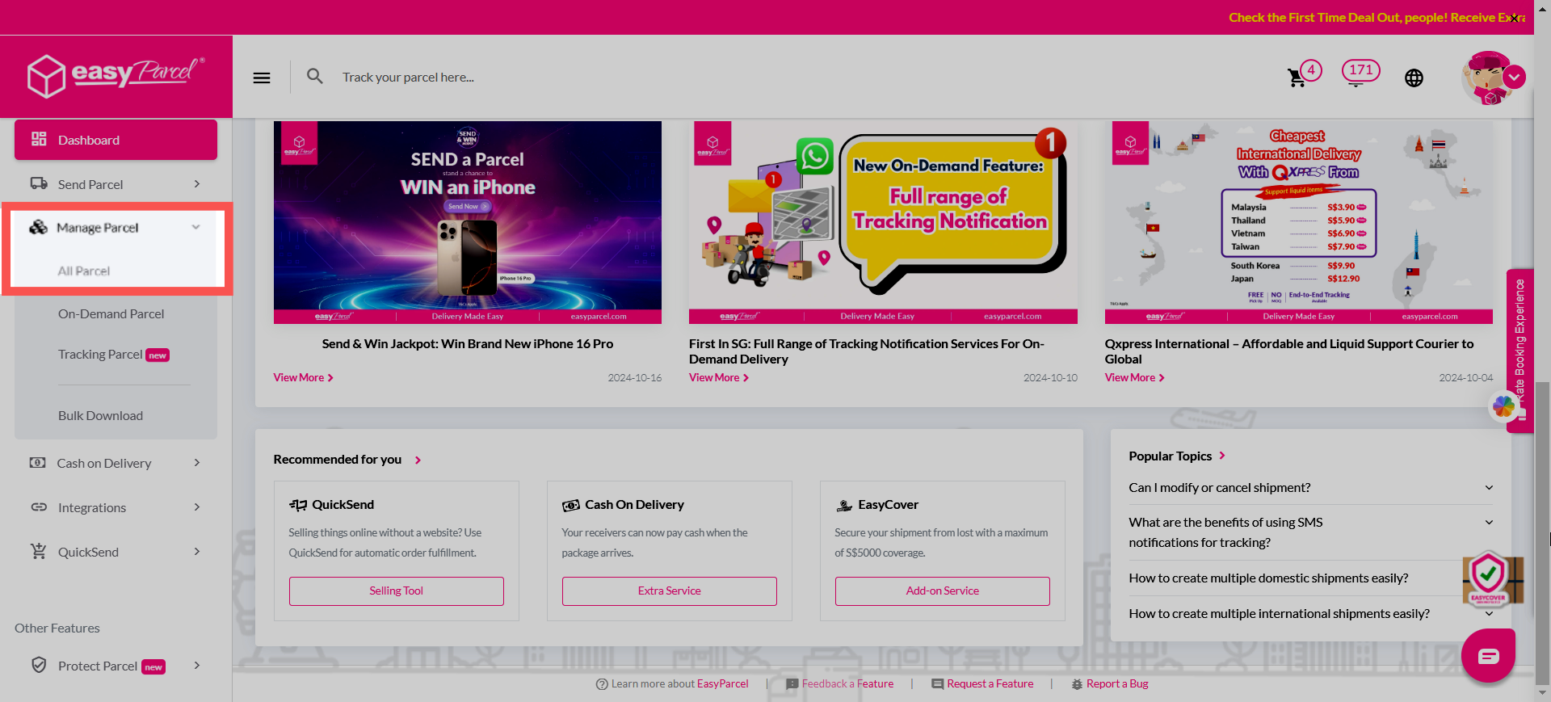Screen dimensions: 1551x702
Task: Click the Report a Bug icon
Action: (x=1077, y=684)
